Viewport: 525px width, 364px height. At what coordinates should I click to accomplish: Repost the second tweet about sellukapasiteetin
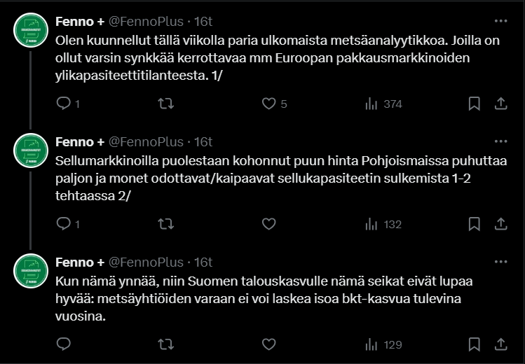coord(166,224)
